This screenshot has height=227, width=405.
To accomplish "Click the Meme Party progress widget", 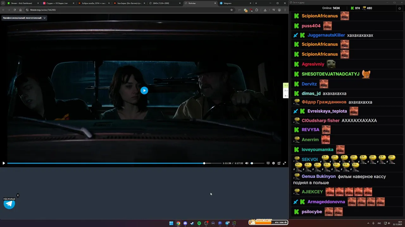I will (x=268, y=222).
